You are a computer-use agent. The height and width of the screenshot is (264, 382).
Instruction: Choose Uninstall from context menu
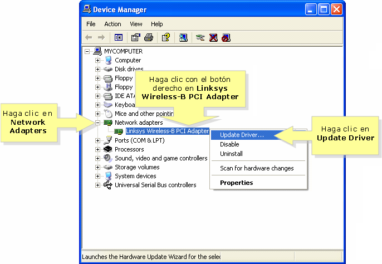[258, 154]
